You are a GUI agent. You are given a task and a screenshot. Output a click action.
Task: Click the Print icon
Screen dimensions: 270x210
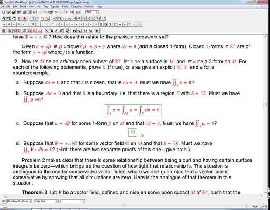coord(24,12)
